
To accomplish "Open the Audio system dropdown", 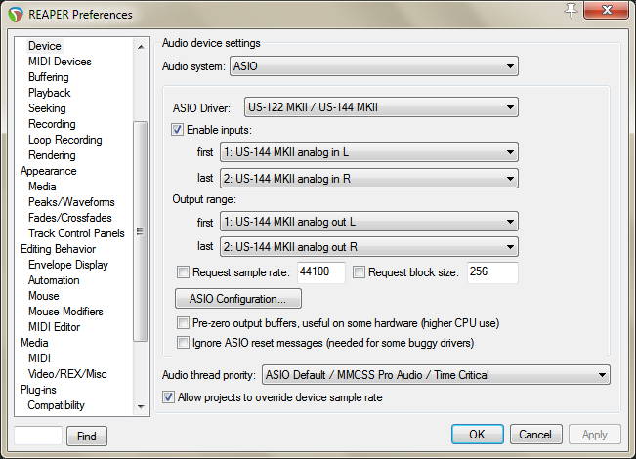I will coord(374,66).
